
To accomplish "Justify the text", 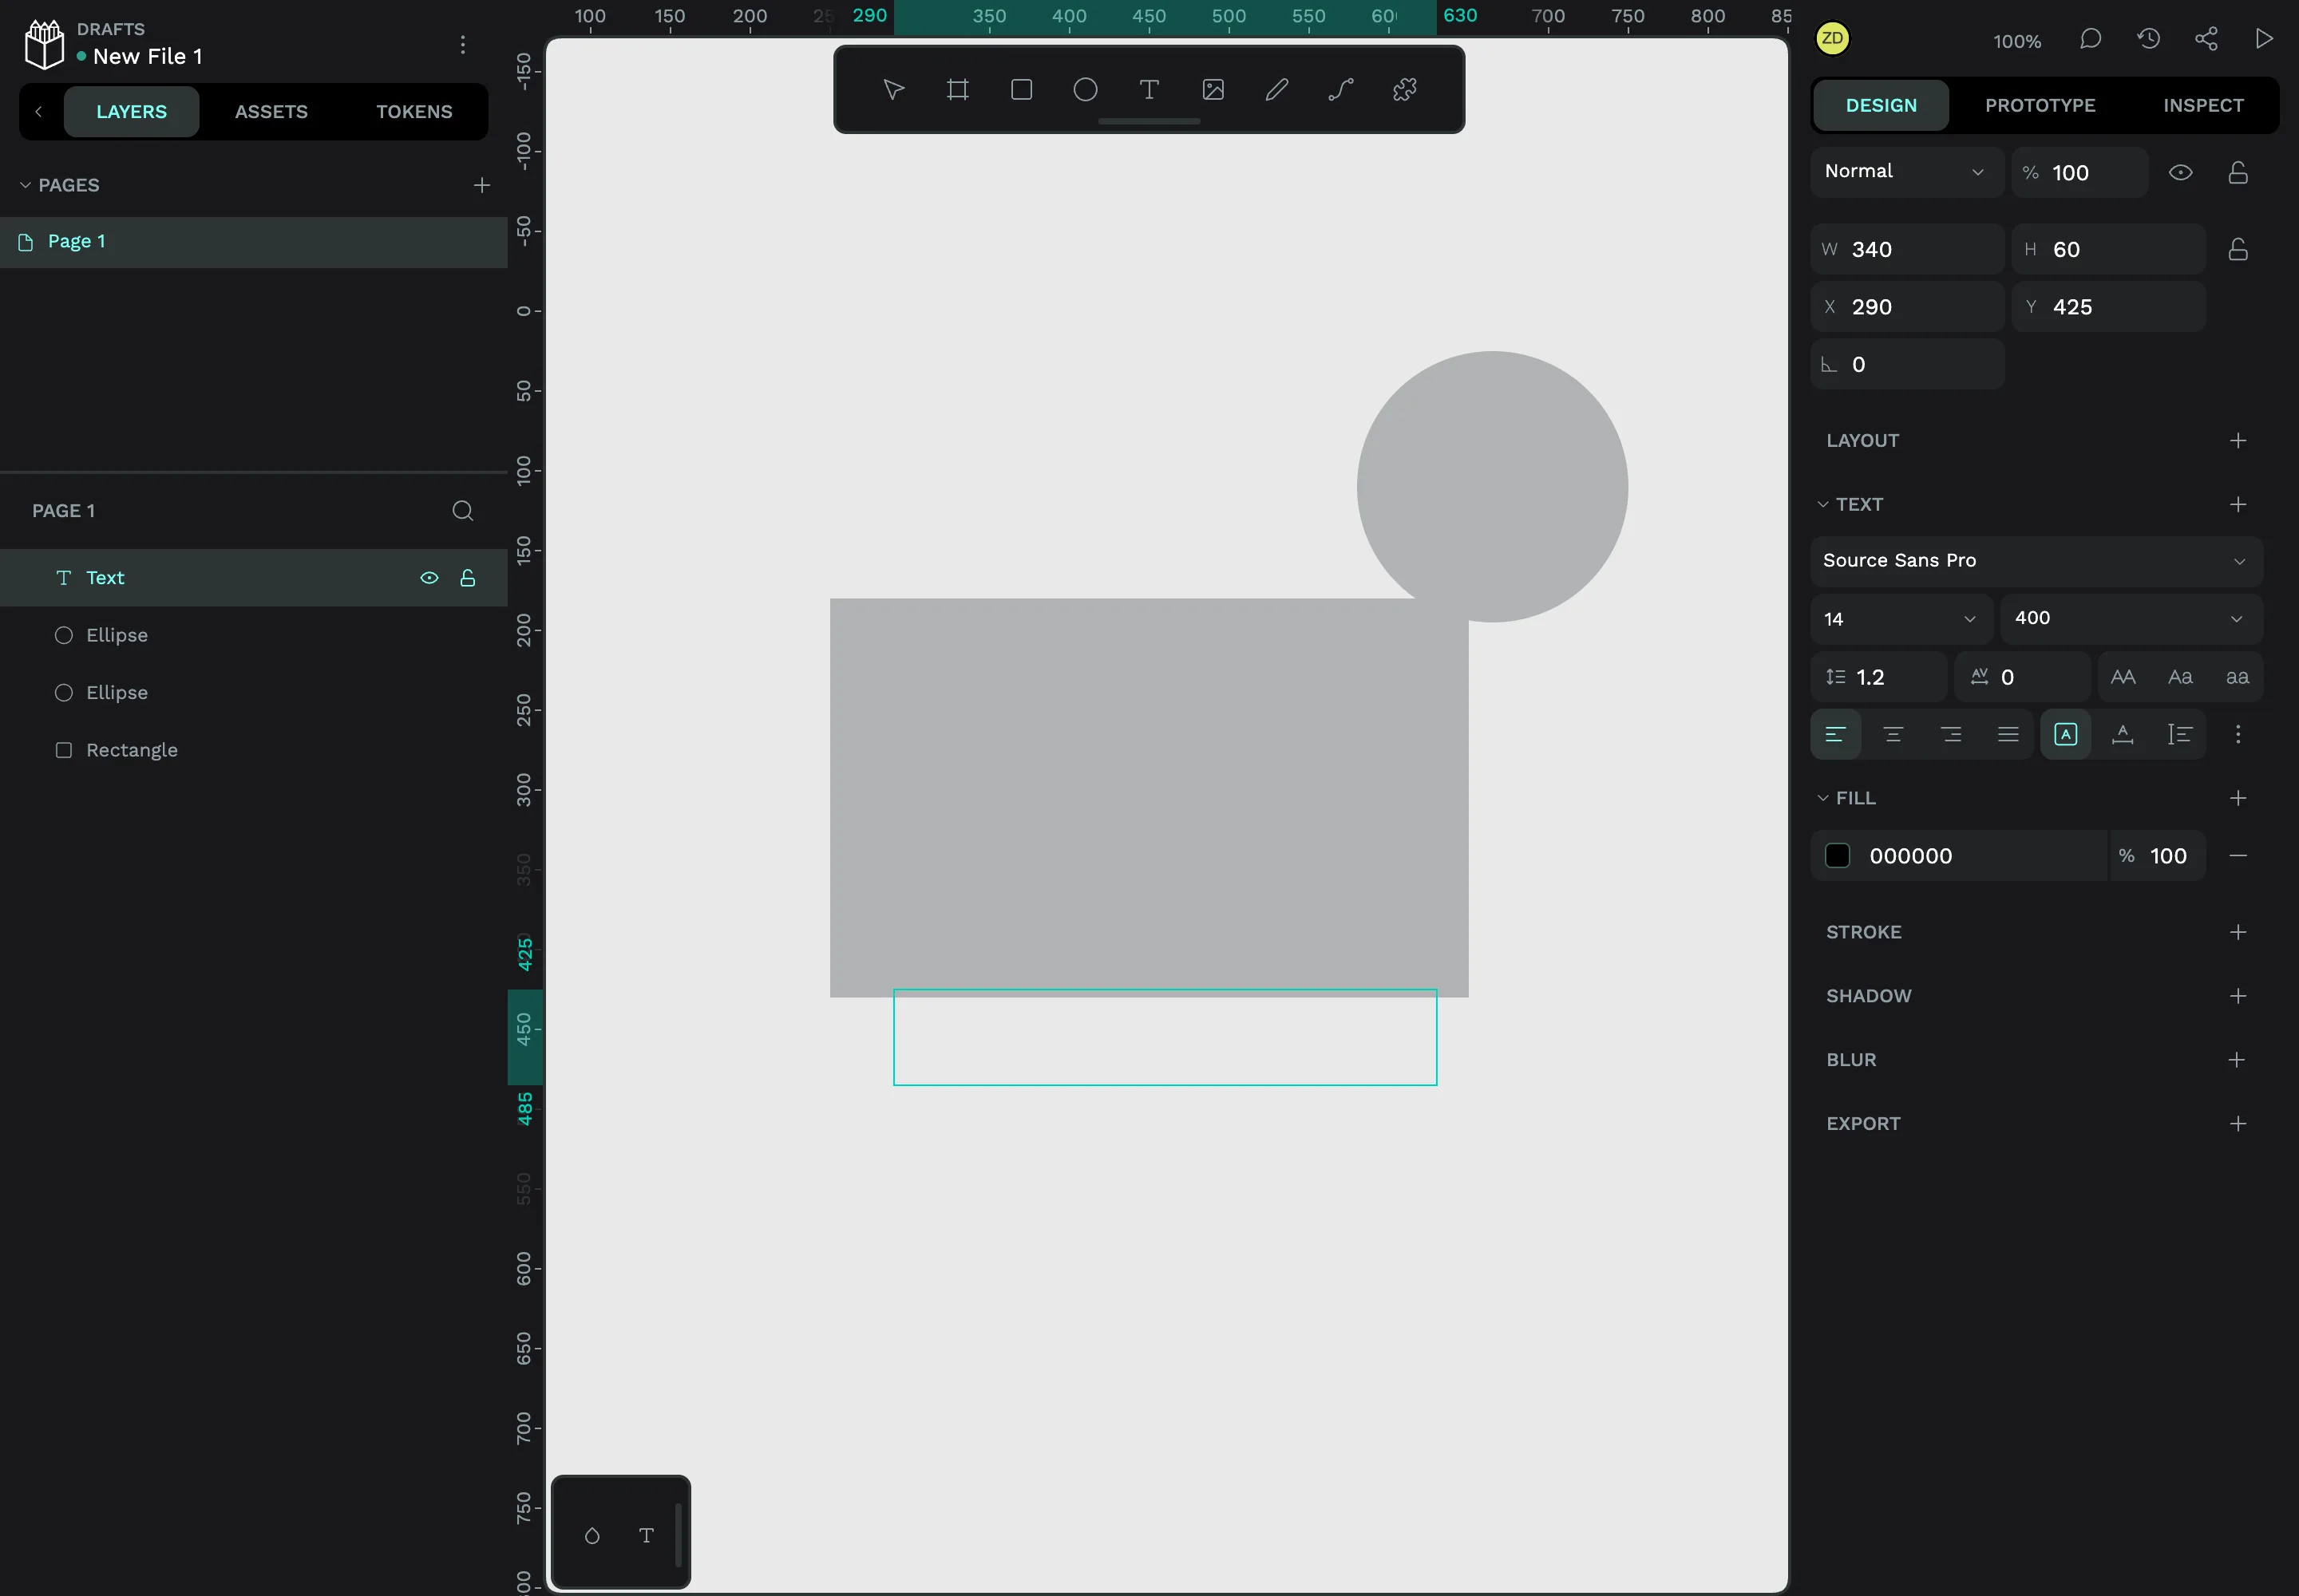I will pyautogui.click(x=2008, y=734).
